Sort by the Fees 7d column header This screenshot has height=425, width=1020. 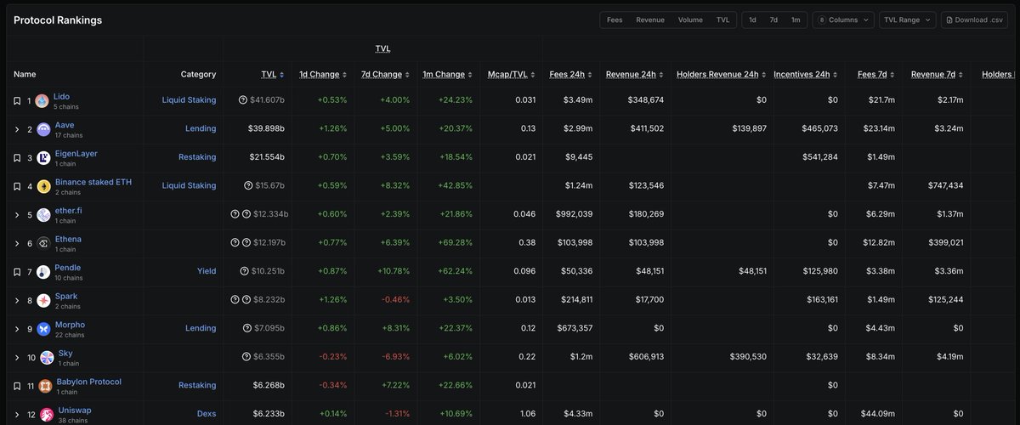pyautogui.click(x=874, y=75)
